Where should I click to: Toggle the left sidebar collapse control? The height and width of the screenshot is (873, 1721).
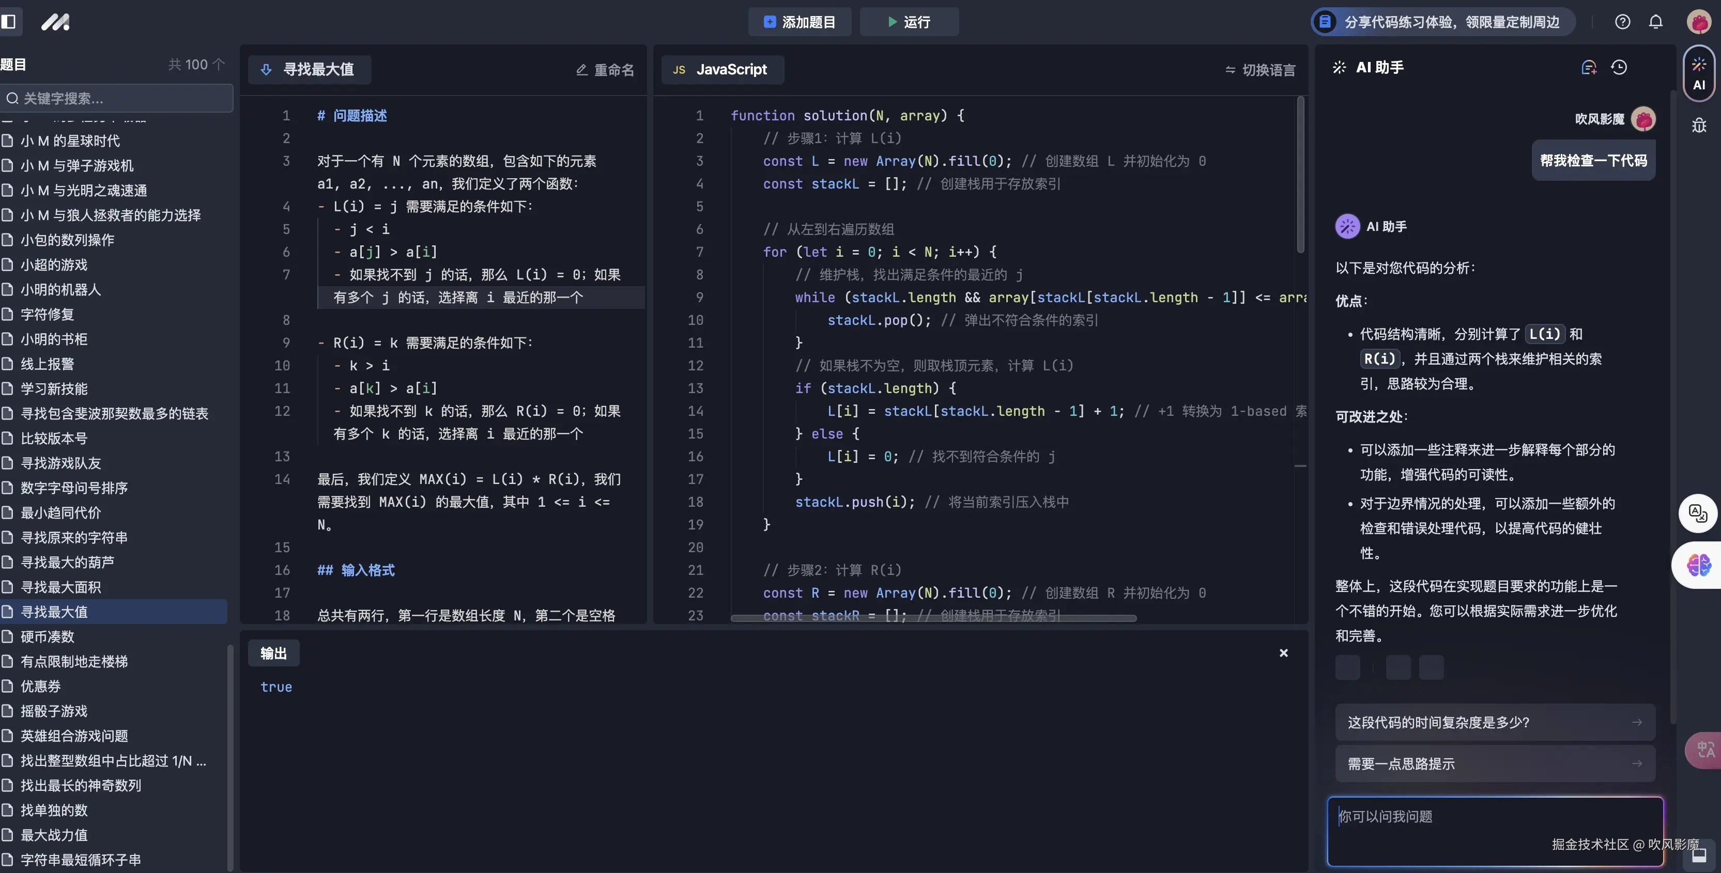[x=9, y=22]
